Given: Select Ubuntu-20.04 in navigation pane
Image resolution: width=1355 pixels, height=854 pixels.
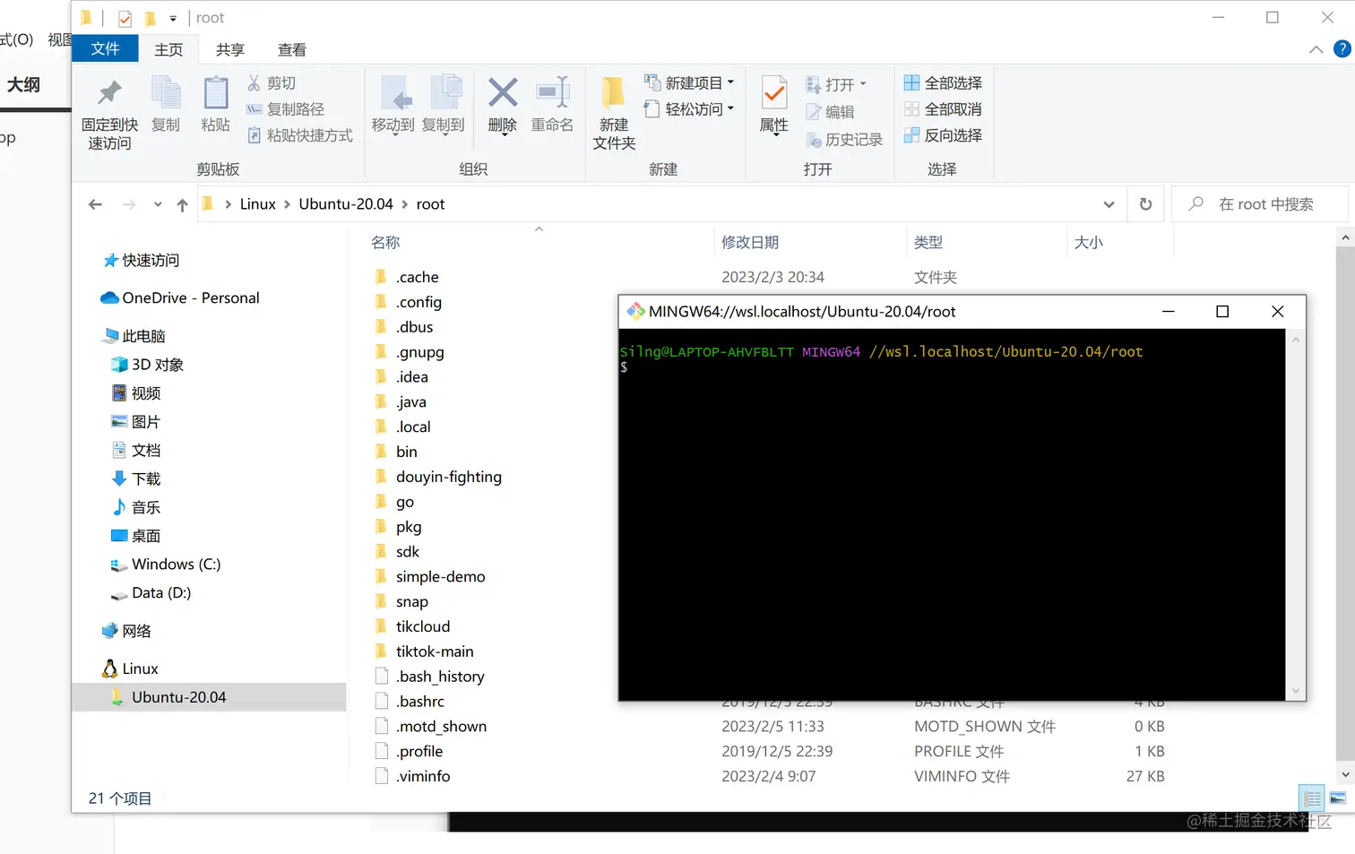Looking at the screenshot, I should [x=209, y=697].
